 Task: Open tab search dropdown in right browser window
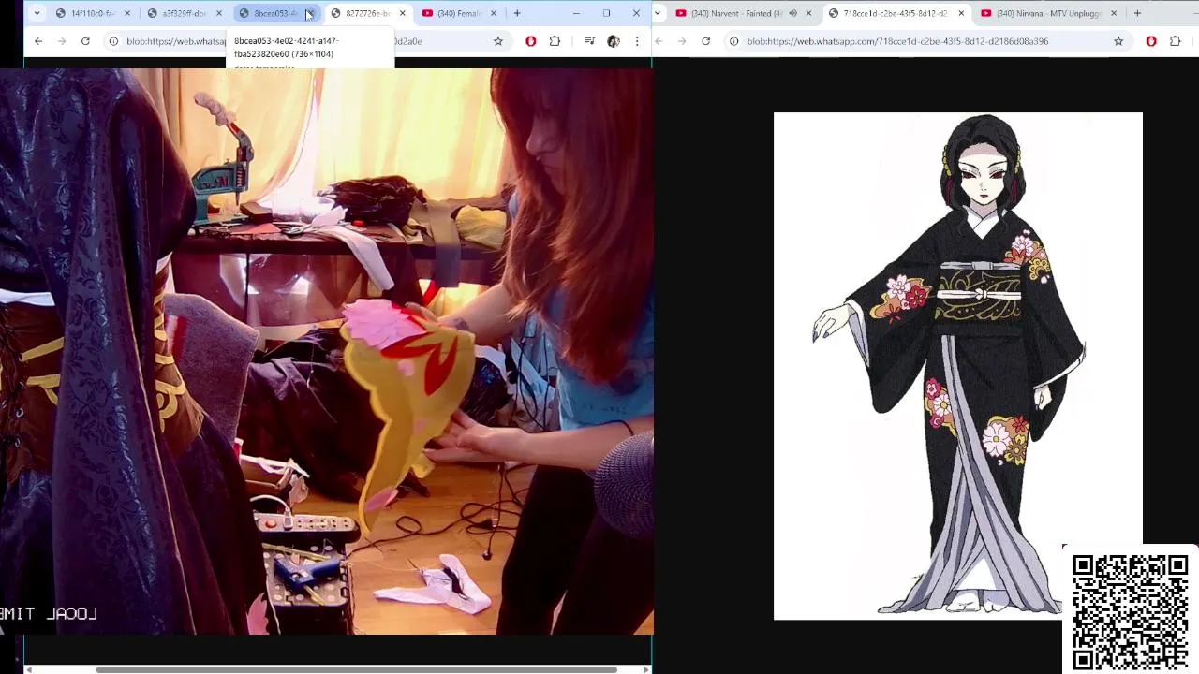[x=659, y=13]
